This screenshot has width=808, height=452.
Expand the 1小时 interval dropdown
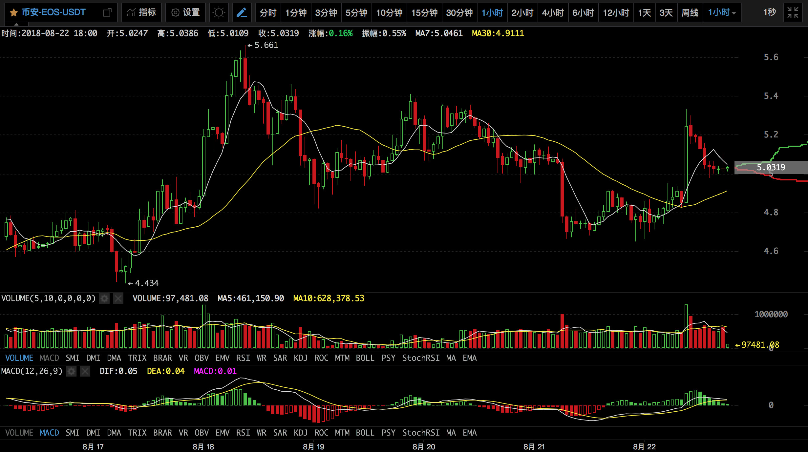(x=722, y=13)
